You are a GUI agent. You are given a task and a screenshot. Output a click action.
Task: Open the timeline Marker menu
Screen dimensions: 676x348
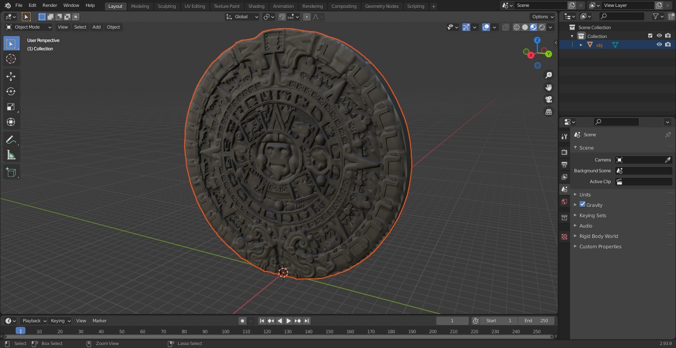99,321
